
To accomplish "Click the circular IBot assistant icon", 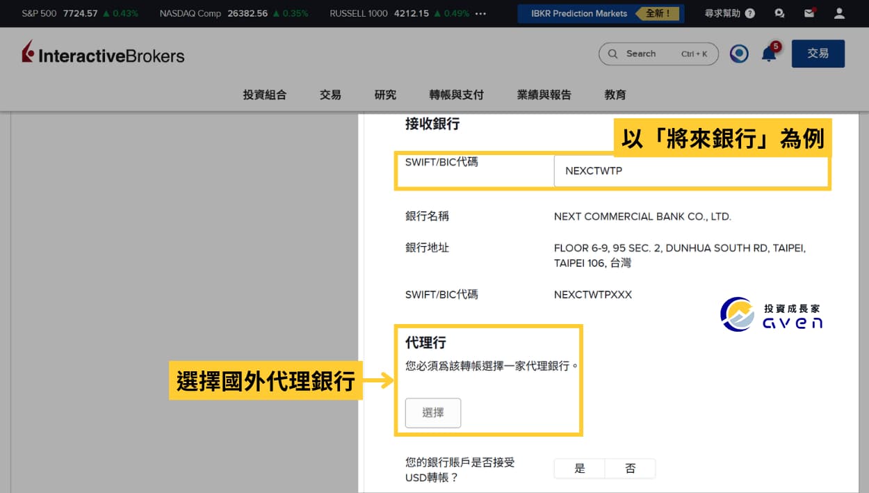I will (739, 54).
